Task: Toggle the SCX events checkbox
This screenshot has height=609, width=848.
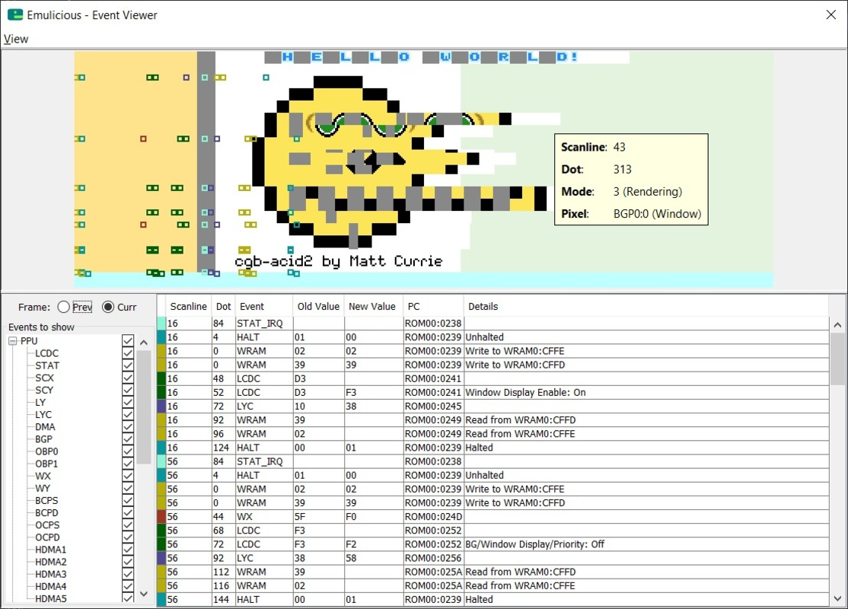Action: [x=128, y=378]
